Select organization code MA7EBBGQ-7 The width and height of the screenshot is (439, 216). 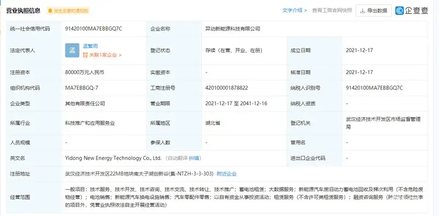pyautogui.click(x=81, y=88)
